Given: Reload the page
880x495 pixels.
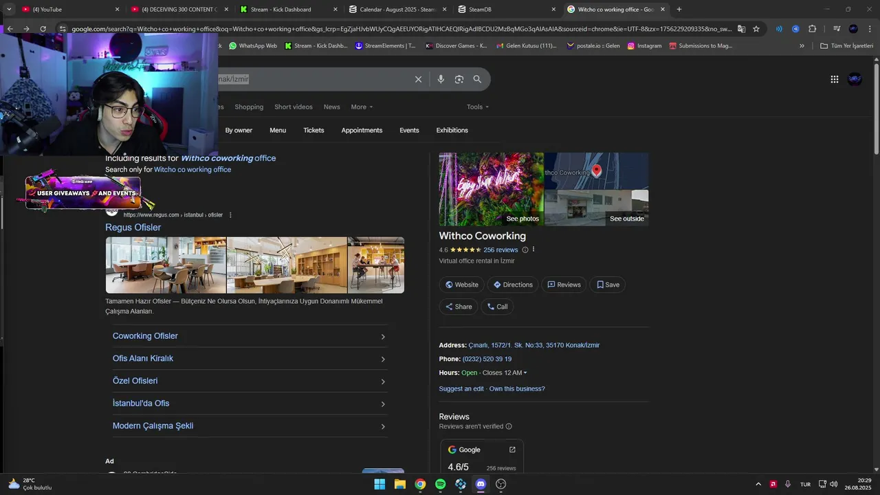Looking at the screenshot, I should pyautogui.click(x=43, y=29).
